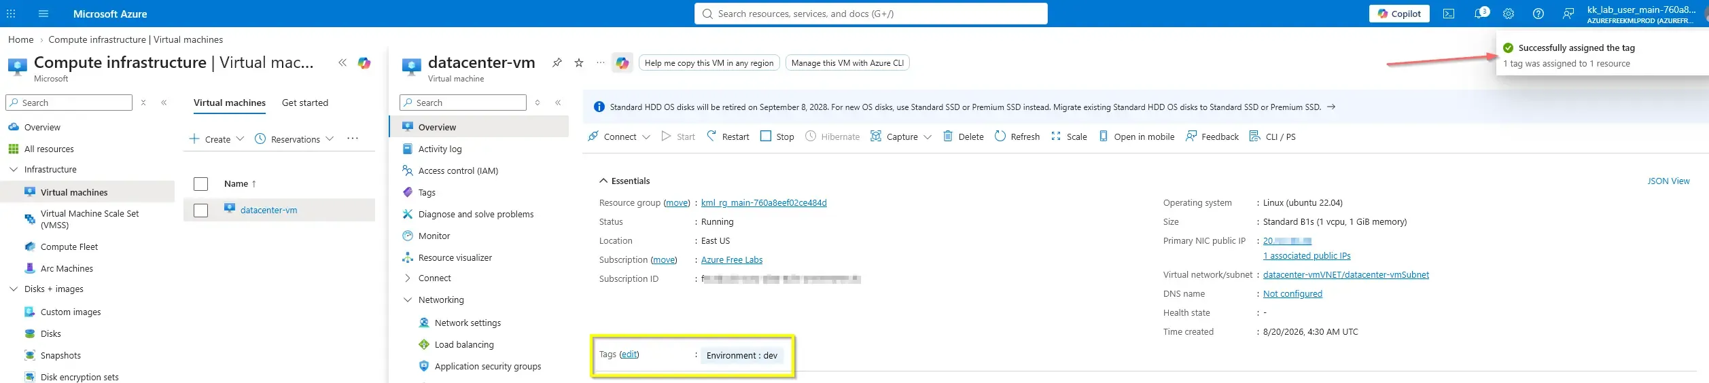
Task: Click the global search resources field
Action: pyautogui.click(x=871, y=14)
